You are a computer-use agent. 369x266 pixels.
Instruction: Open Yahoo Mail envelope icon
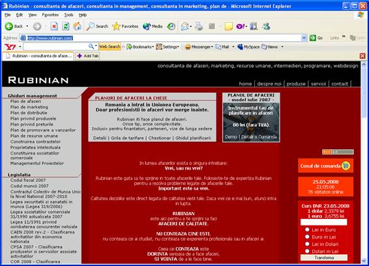click(218, 47)
